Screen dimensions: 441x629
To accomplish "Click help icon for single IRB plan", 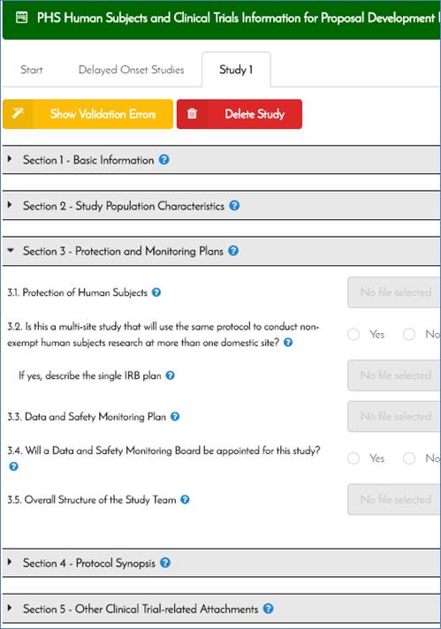I will click(x=171, y=375).
